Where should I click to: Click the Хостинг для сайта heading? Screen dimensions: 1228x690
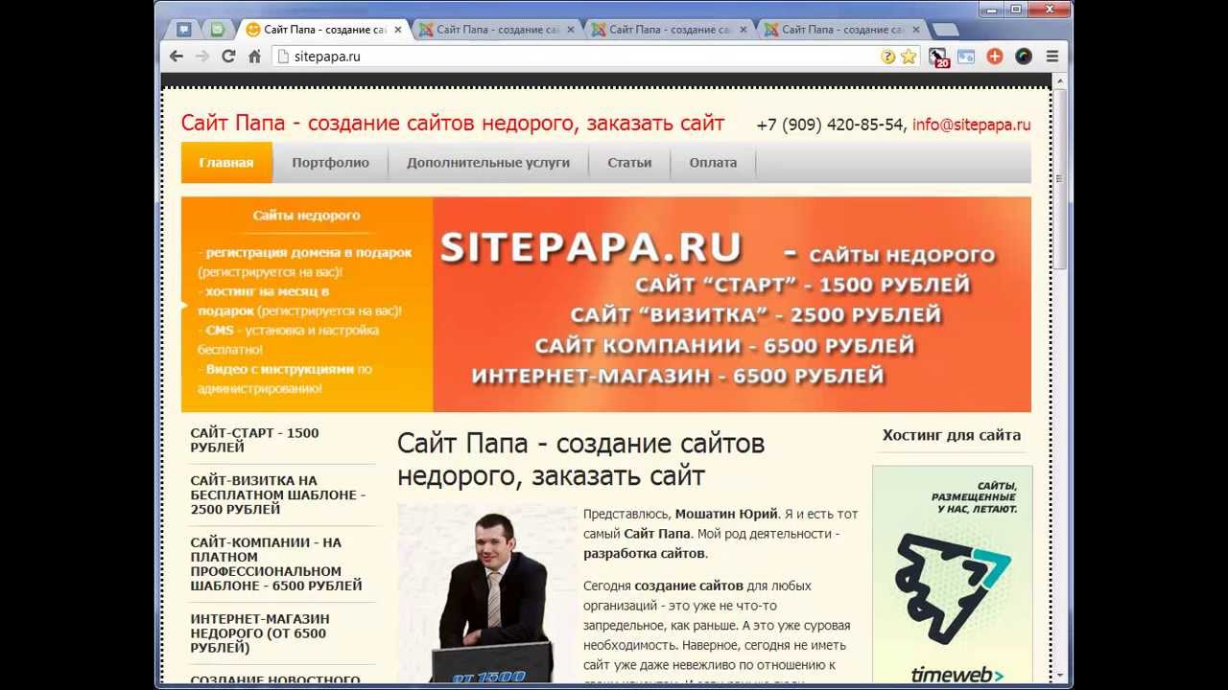coord(952,435)
